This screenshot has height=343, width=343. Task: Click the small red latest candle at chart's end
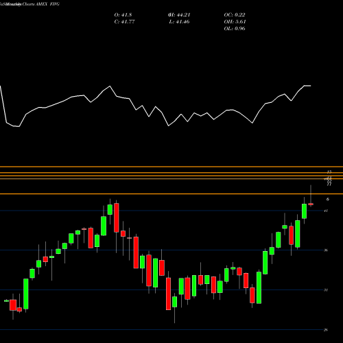pyautogui.click(x=311, y=204)
